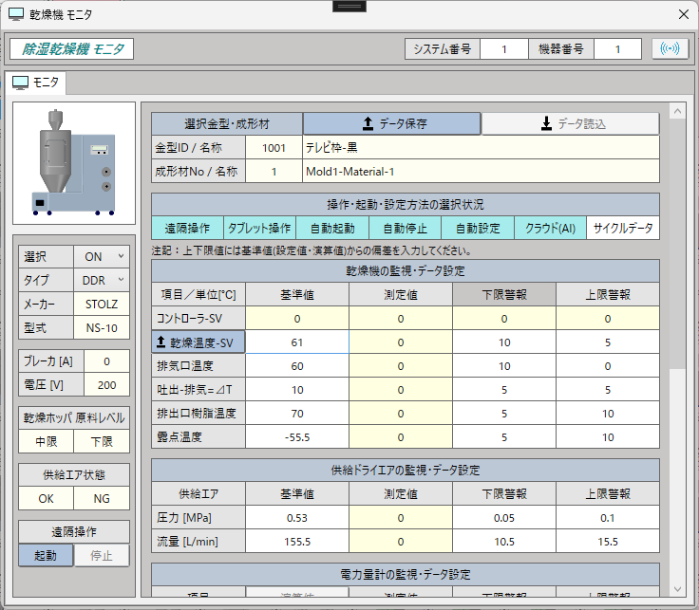Click the scroll down arrow
The height and width of the screenshot is (610, 699).
coord(677,589)
